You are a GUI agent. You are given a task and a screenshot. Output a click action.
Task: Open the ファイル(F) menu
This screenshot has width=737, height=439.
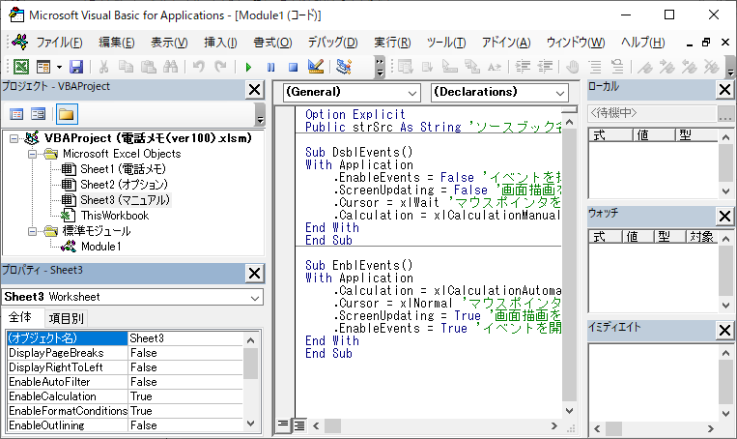point(59,43)
